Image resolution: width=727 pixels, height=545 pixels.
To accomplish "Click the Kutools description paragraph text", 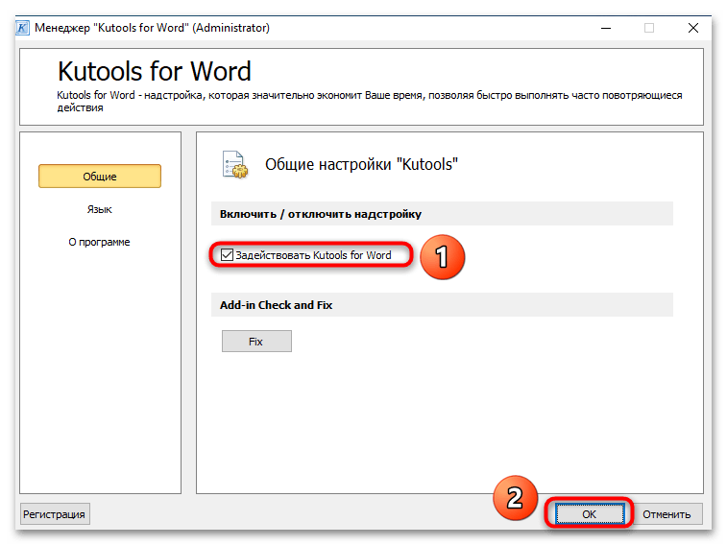I will coord(369,101).
